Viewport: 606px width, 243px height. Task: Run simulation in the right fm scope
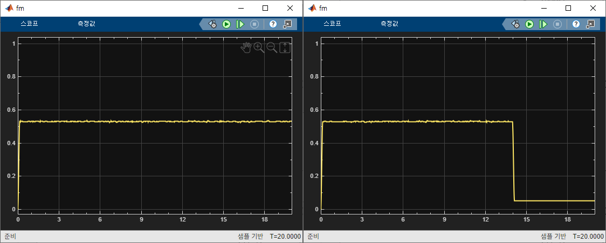[x=529, y=24]
